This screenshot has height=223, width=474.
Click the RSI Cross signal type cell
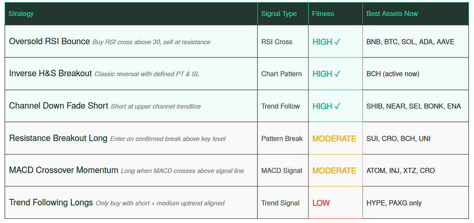277,42
